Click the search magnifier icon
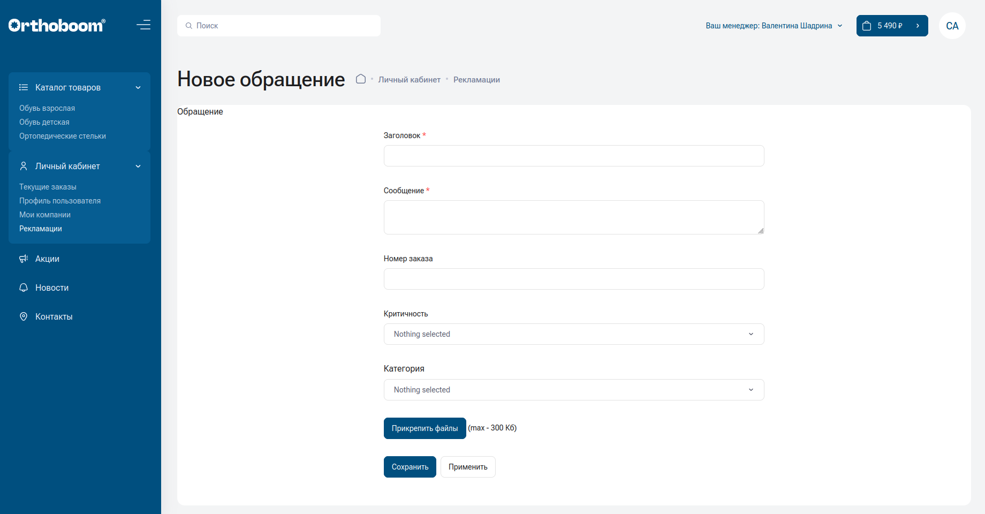The image size is (985, 514). click(188, 25)
